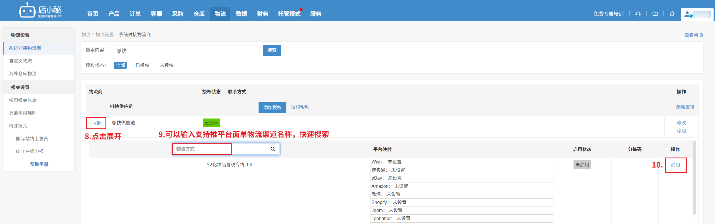Click the 添加授权 button
715x224 pixels.
pyautogui.click(x=272, y=107)
